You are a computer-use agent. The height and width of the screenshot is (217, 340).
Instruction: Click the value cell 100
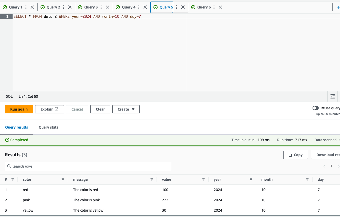click(165, 190)
